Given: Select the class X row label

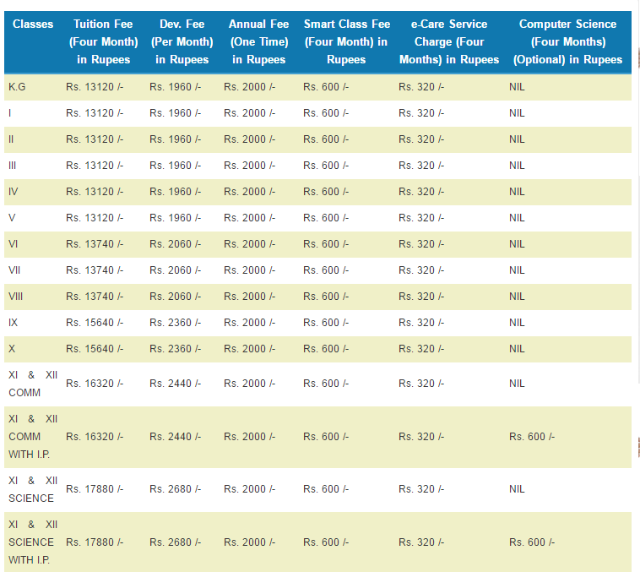Looking at the screenshot, I should click(x=12, y=349).
